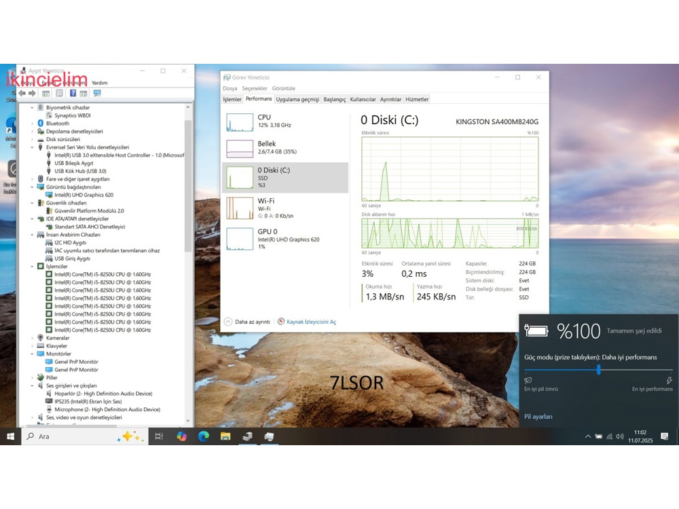Open the Yardım menu in Device Manager
679x509 pixels.
(100, 83)
